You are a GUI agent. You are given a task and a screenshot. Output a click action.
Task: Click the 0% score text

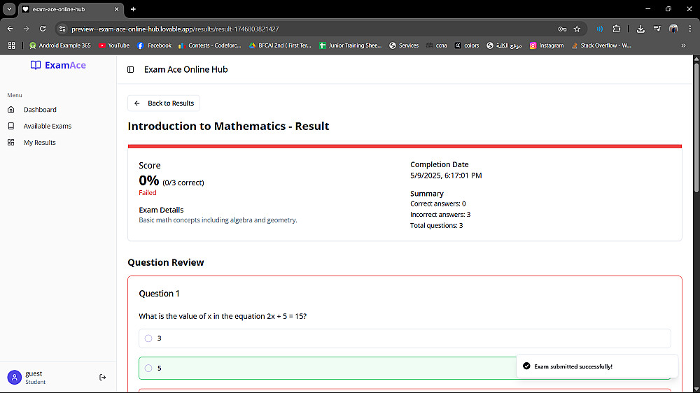(148, 180)
